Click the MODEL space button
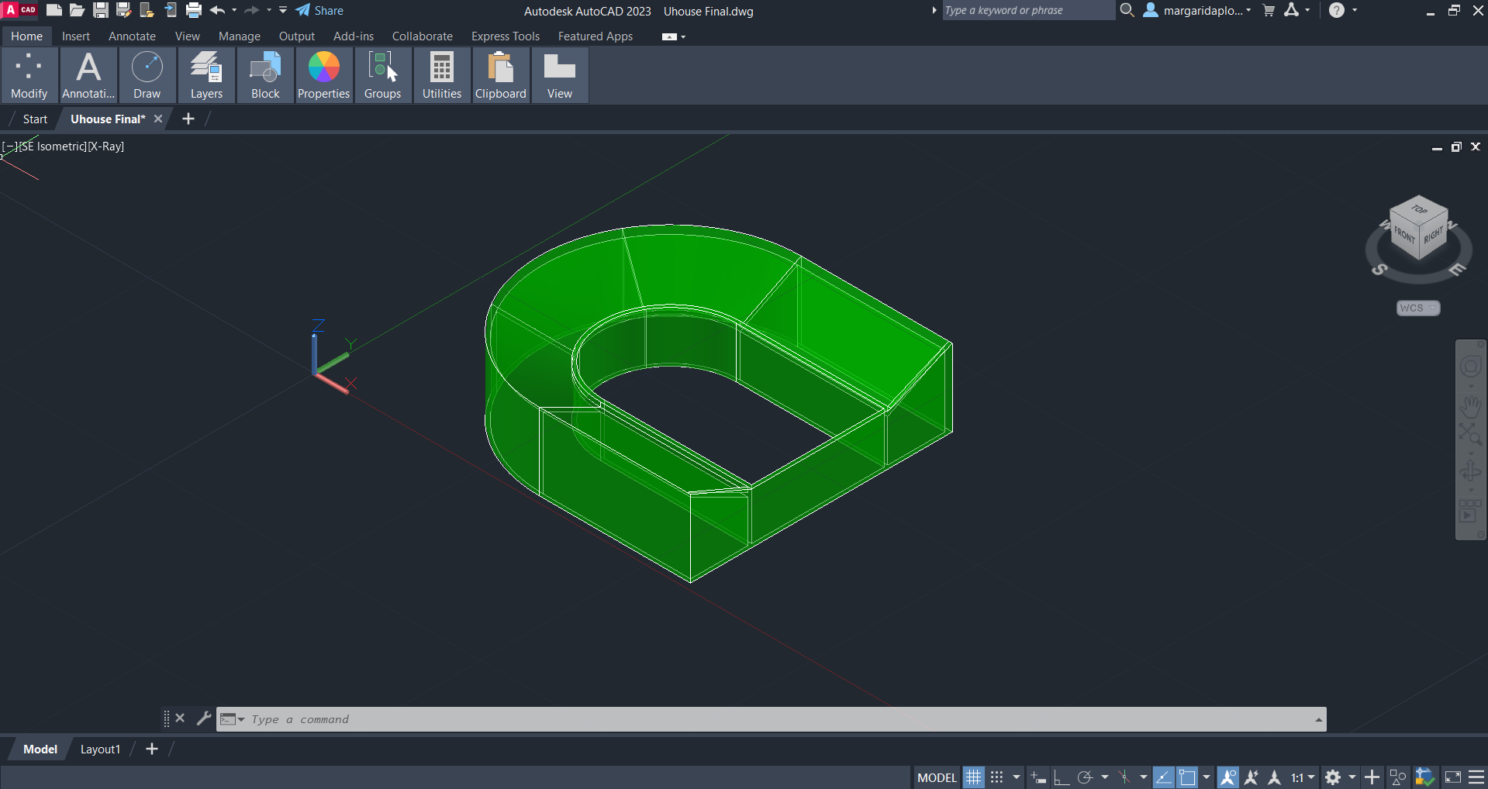Viewport: 1488px width, 789px height. pyautogui.click(x=937, y=777)
